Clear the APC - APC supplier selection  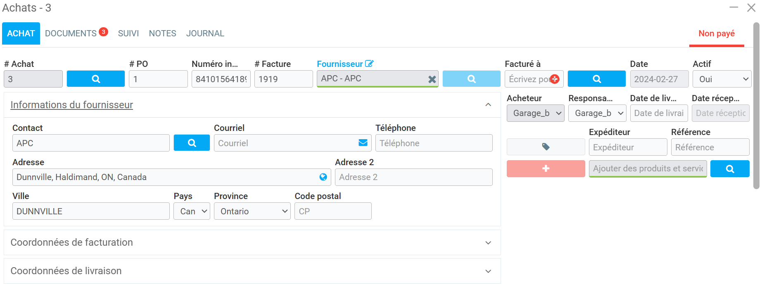coord(432,79)
